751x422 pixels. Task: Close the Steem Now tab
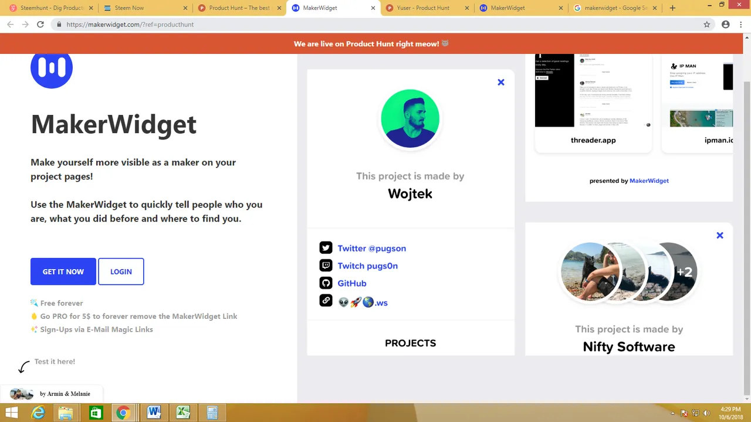[x=185, y=8]
